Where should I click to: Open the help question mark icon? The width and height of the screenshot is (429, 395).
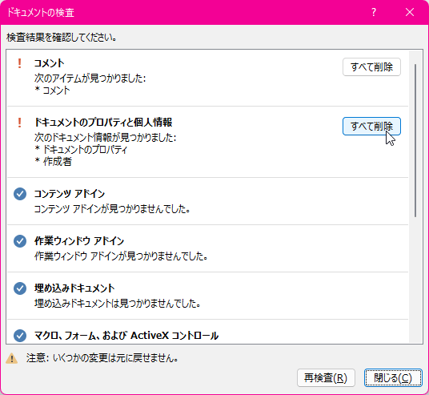(x=374, y=12)
